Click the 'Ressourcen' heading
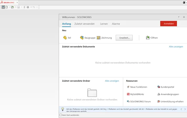This screenshot has height=118, width=187. 132,81
